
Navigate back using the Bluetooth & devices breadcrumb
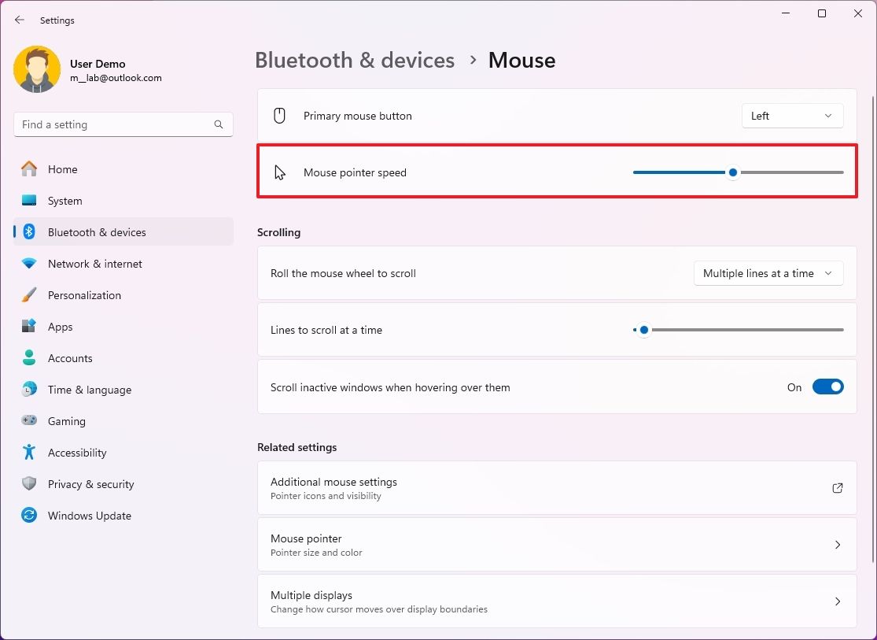point(354,60)
